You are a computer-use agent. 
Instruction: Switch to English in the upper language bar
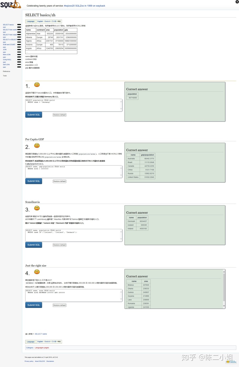pos(40,21)
